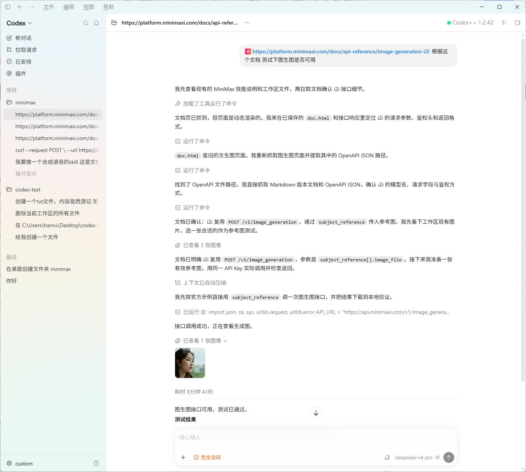Click the folder icon beside the thread title
This screenshot has height=472, width=526.
point(114,23)
